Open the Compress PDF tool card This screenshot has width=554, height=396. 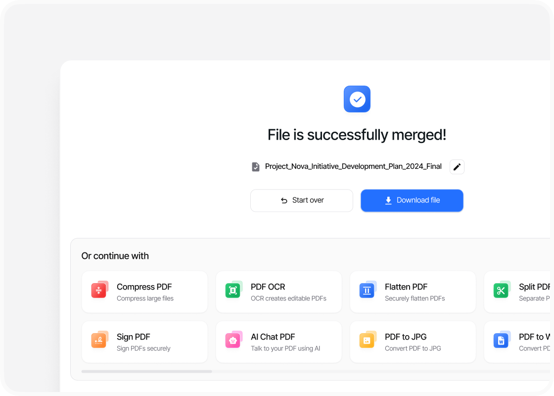144,292
